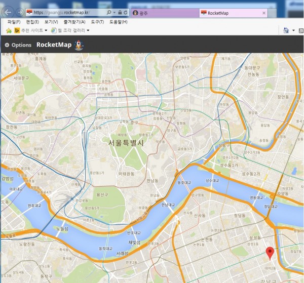Open the 즐겨찾기(A) menu
The width and height of the screenshot is (304, 283).
tap(75, 22)
